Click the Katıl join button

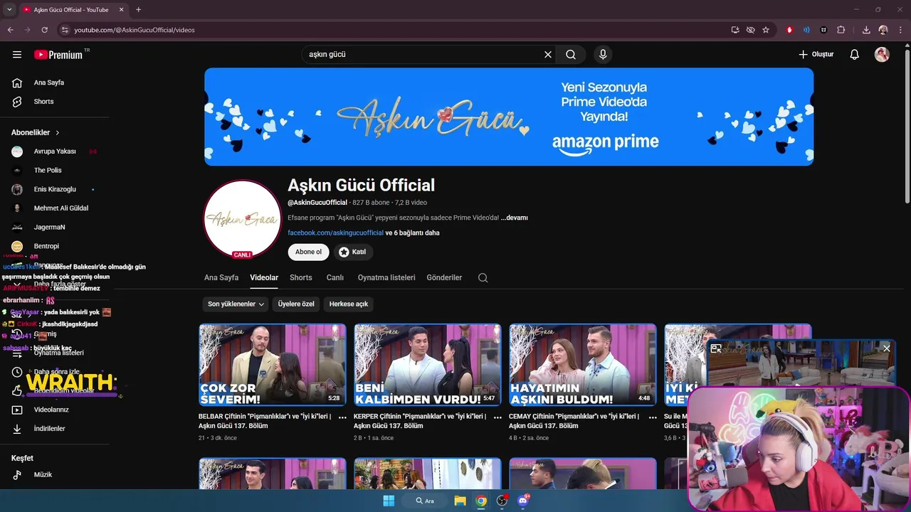(353, 252)
